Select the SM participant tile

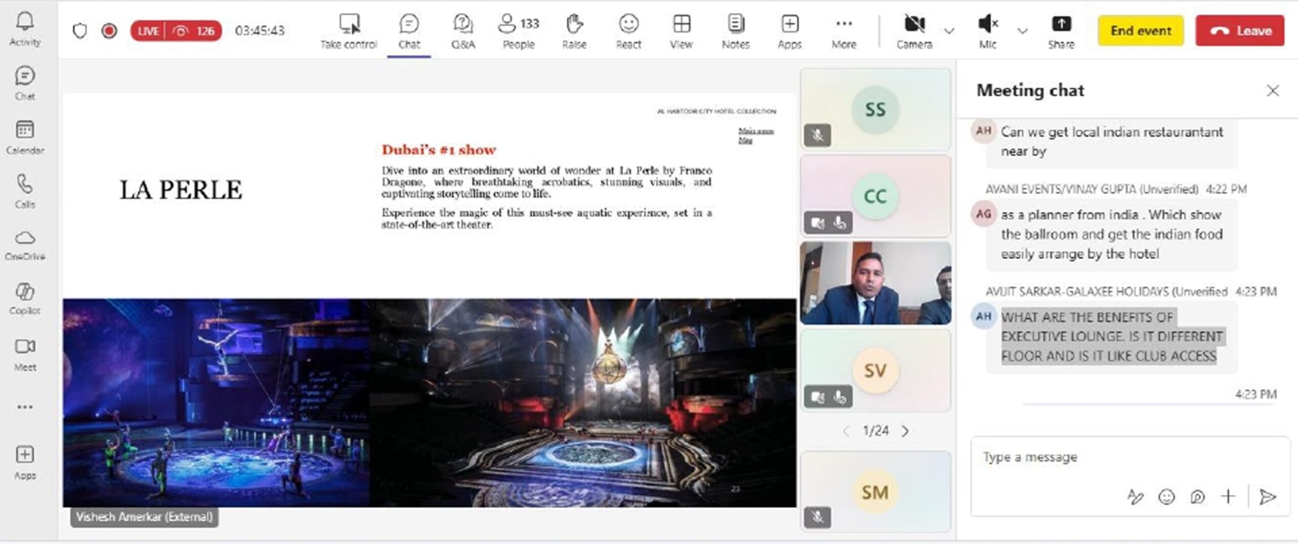(x=875, y=492)
